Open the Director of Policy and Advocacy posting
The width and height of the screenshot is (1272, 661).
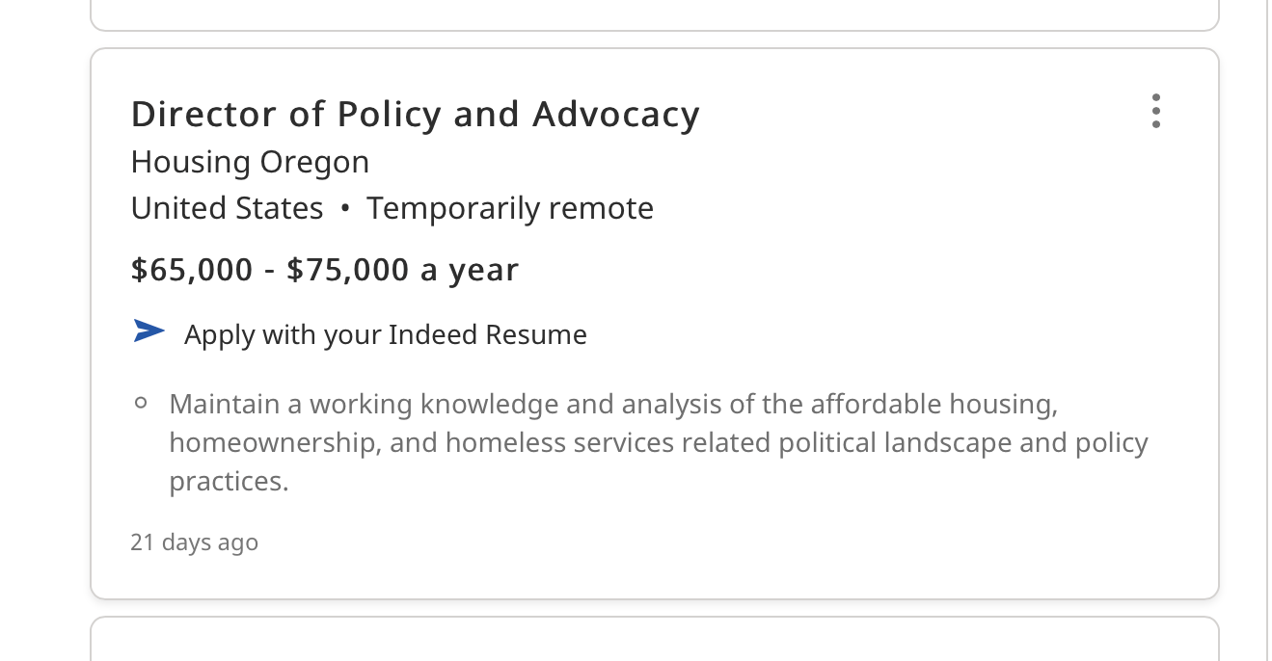415,115
